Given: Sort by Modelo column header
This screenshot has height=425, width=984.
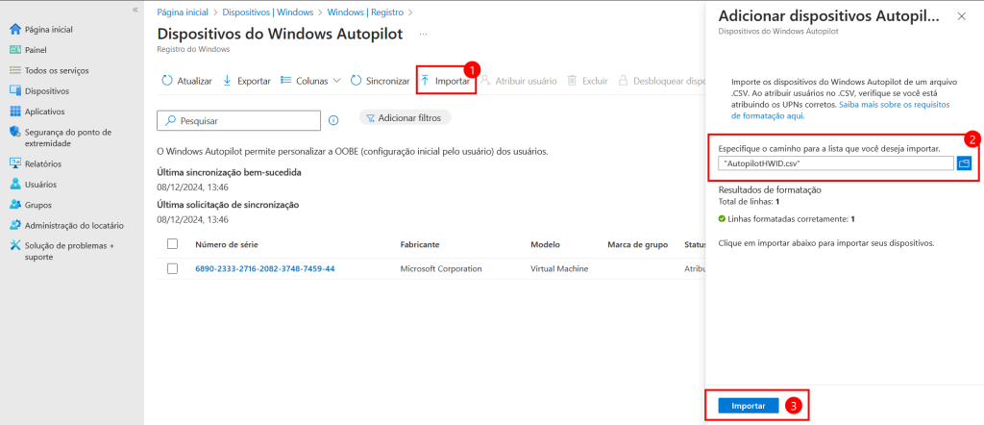Looking at the screenshot, I should (546, 245).
